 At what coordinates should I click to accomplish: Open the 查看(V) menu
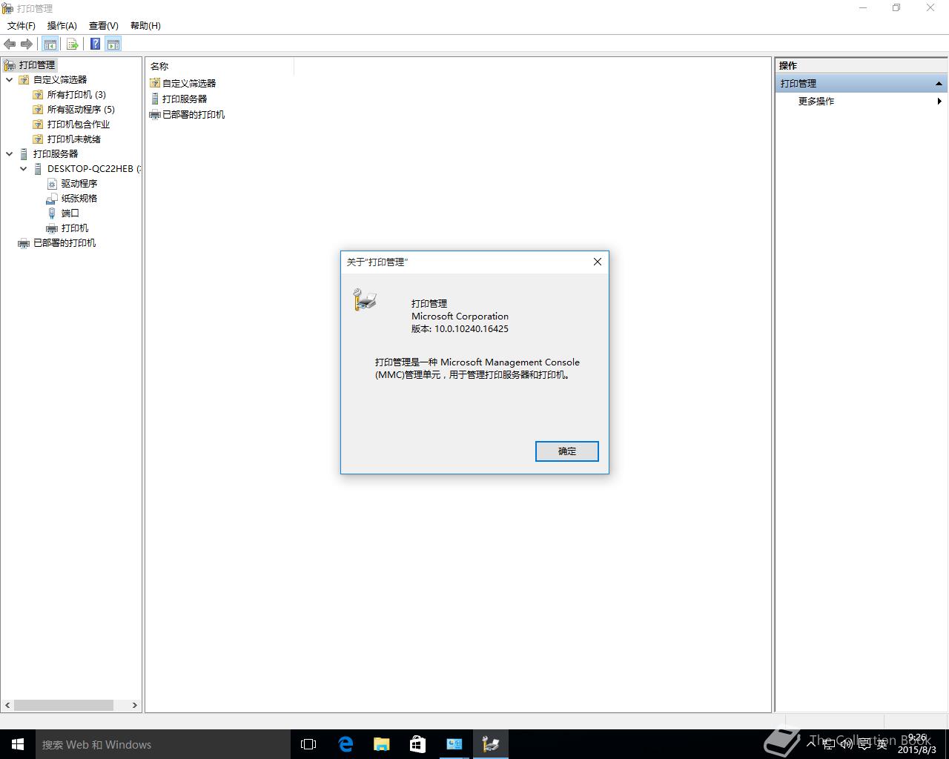tap(103, 25)
